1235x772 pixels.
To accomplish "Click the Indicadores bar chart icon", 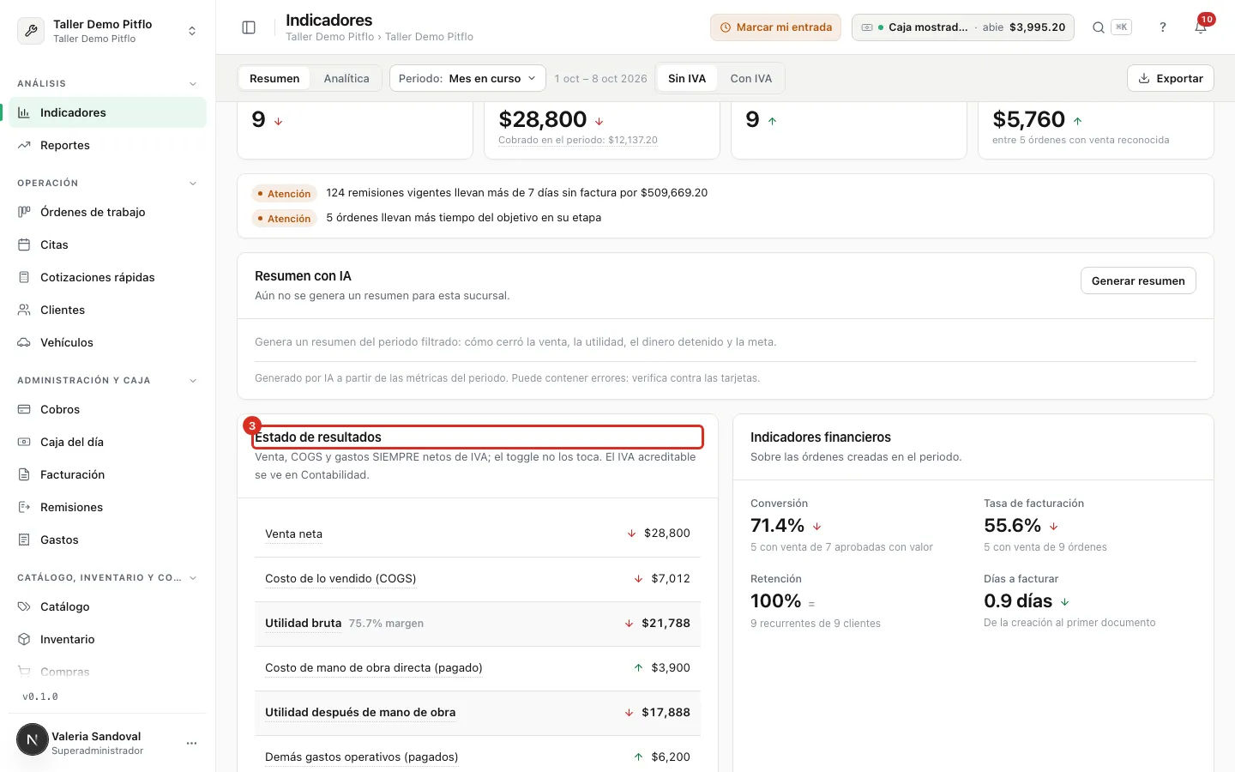I will (24, 112).
